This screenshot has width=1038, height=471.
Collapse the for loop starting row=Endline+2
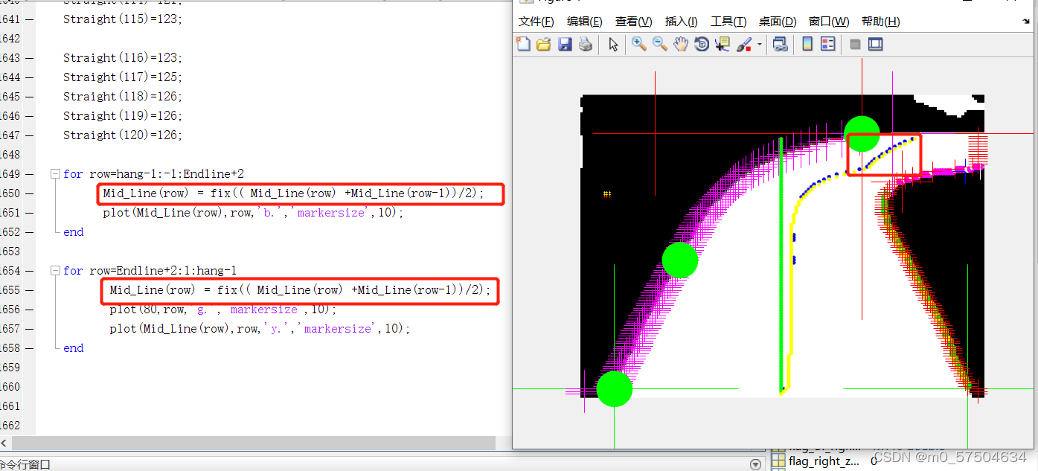tap(55, 270)
